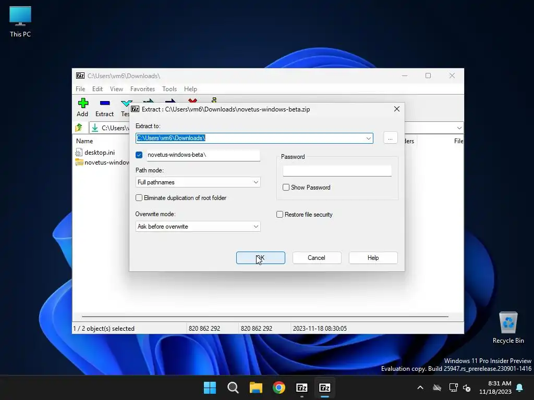Click the horizontal scrollbar in 7-Zip

(265, 316)
